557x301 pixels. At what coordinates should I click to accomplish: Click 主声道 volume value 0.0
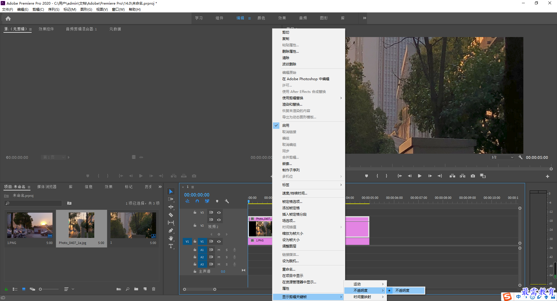[223, 271]
